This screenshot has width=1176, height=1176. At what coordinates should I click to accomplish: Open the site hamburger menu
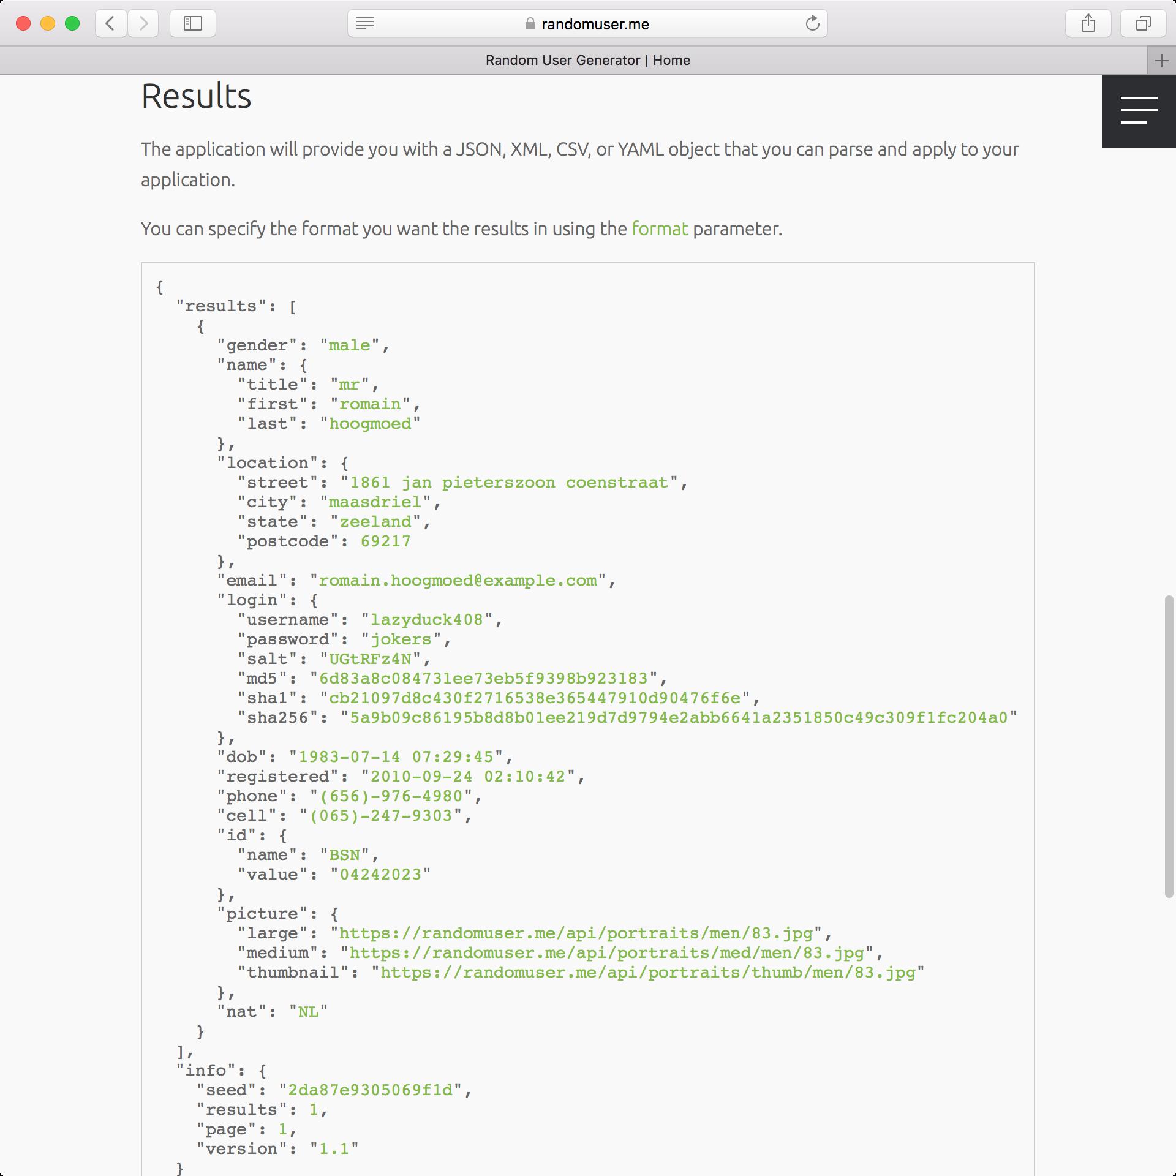pyautogui.click(x=1139, y=111)
